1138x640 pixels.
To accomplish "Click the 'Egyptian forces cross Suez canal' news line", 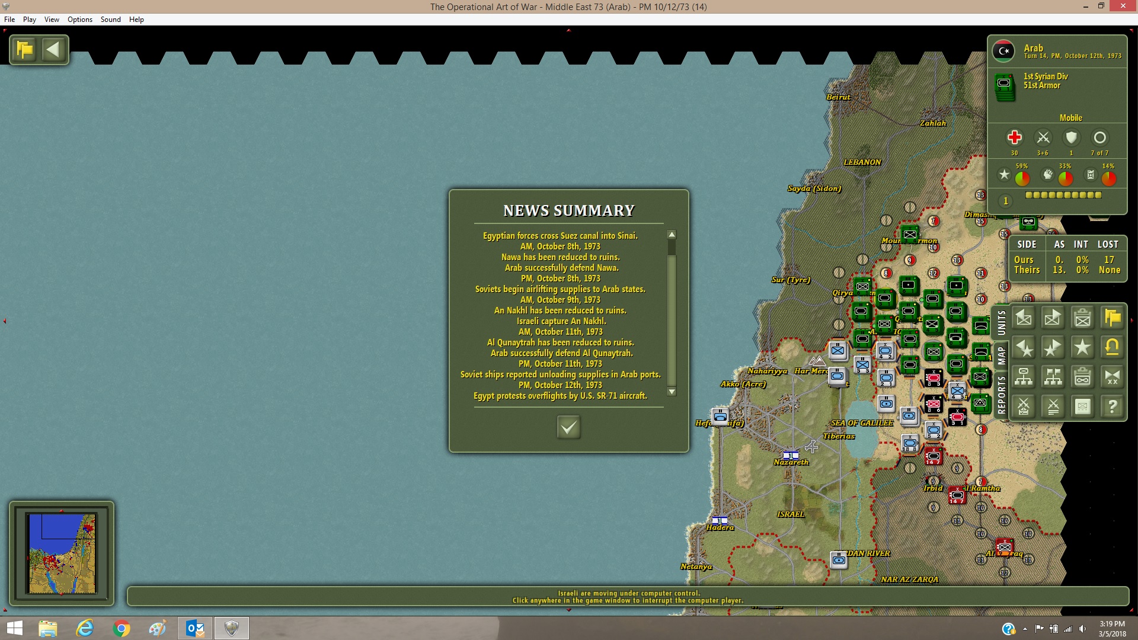I will point(560,236).
